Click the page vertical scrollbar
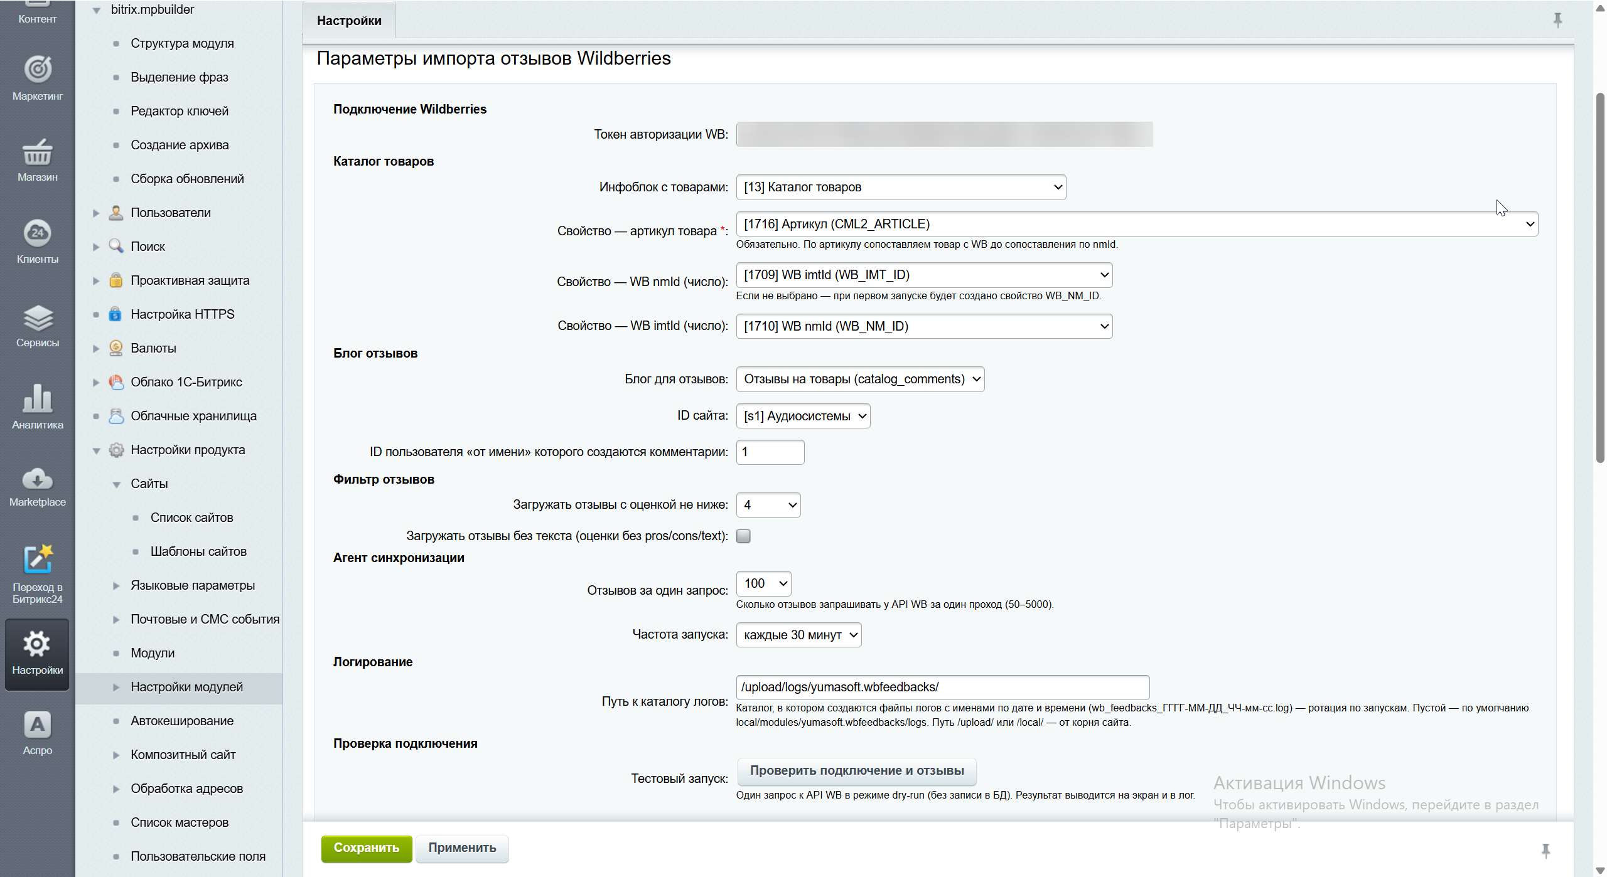 [x=1600, y=279]
